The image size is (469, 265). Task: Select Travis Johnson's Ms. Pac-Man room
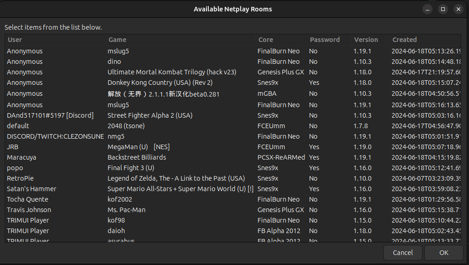(126, 210)
